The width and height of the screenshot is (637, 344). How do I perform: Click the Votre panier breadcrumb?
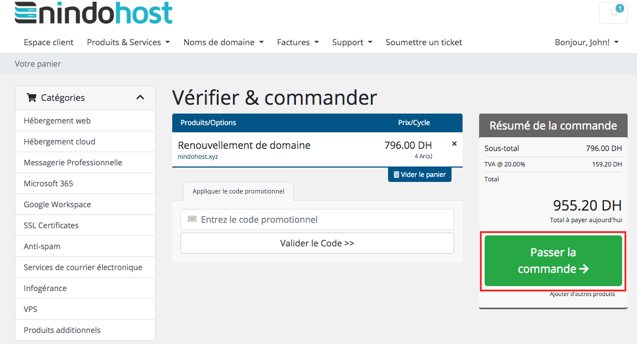pos(38,64)
